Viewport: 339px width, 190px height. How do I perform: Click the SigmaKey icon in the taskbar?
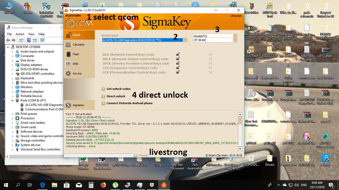pyautogui.click(x=164, y=185)
